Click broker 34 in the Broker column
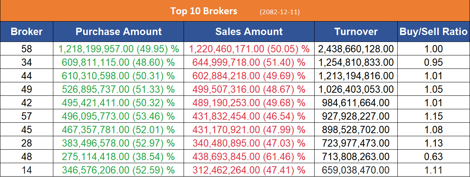 [x=27, y=62]
